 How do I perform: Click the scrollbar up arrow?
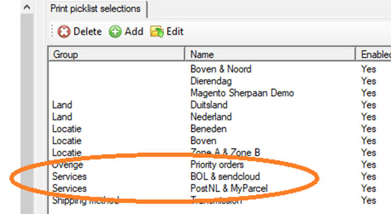pos(27,7)
